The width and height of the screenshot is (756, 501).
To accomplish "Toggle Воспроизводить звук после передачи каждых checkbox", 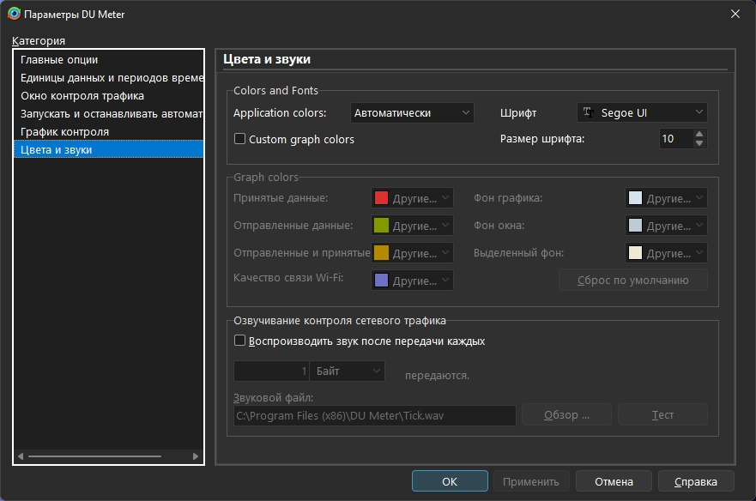I will [240, 341].
